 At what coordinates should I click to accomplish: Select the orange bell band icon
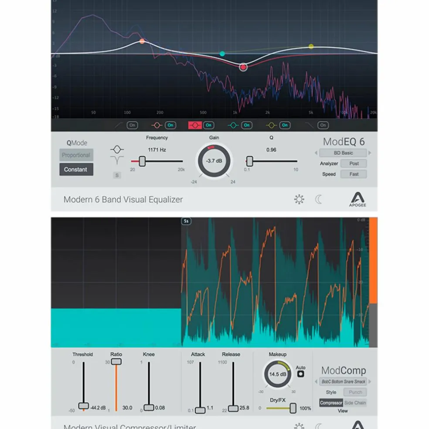[x=157, y=125]
